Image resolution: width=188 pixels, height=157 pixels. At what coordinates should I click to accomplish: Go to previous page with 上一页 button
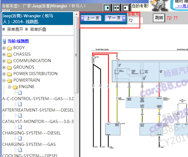(91, 18)
